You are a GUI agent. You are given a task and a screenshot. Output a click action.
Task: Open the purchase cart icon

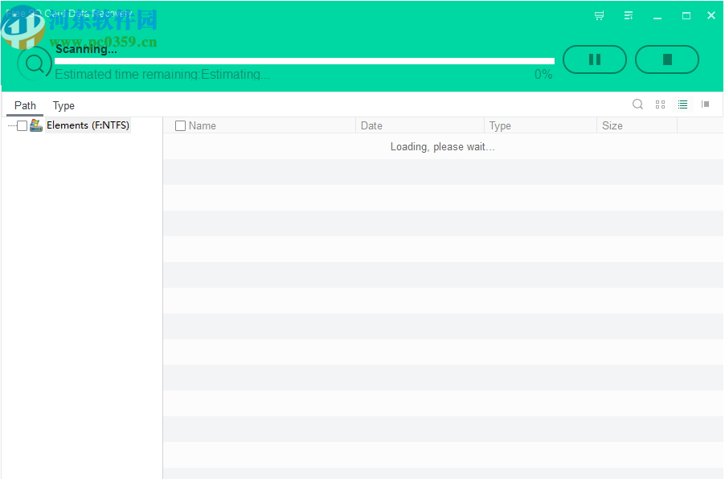[x=599, y=15]
